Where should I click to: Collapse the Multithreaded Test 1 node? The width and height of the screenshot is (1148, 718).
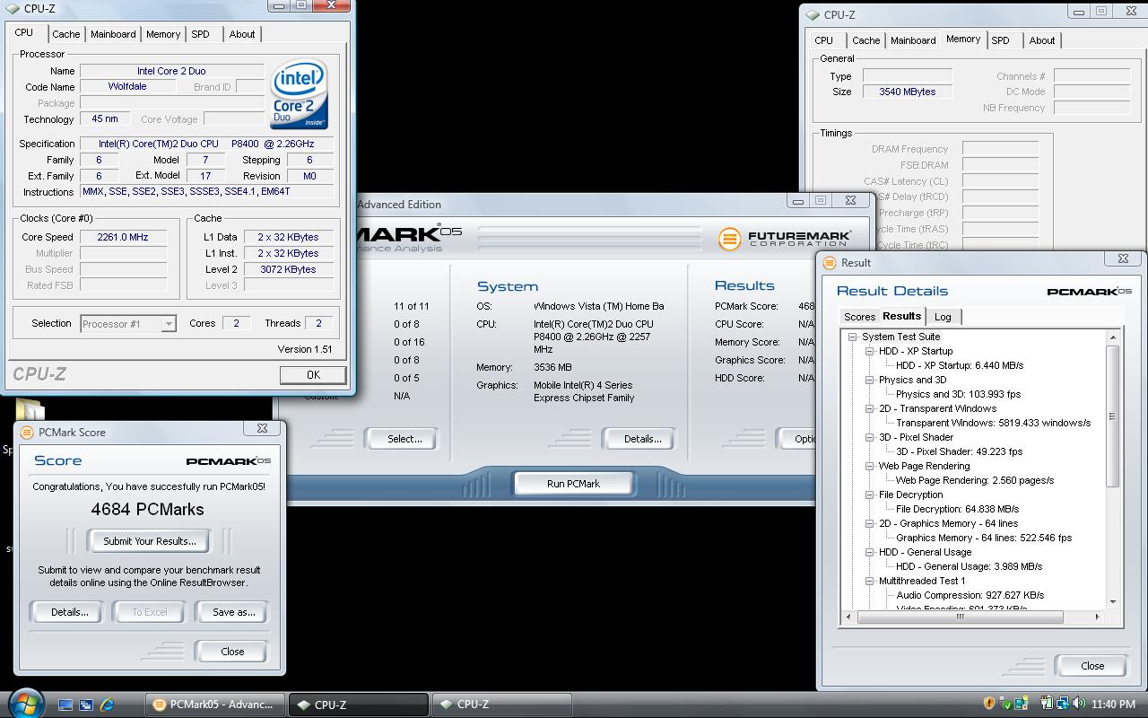coord(870,581)
